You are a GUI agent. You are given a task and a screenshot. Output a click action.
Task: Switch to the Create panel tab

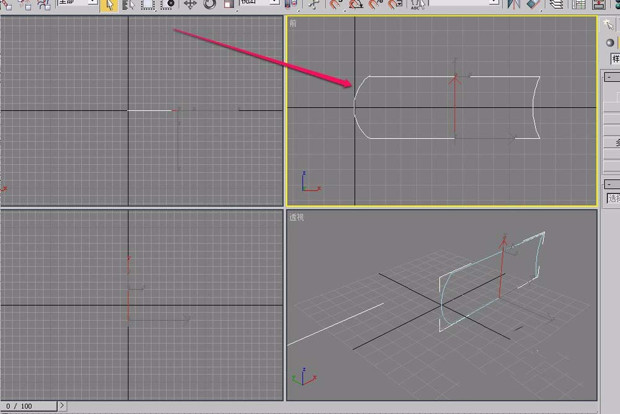[x=609, y=25]
